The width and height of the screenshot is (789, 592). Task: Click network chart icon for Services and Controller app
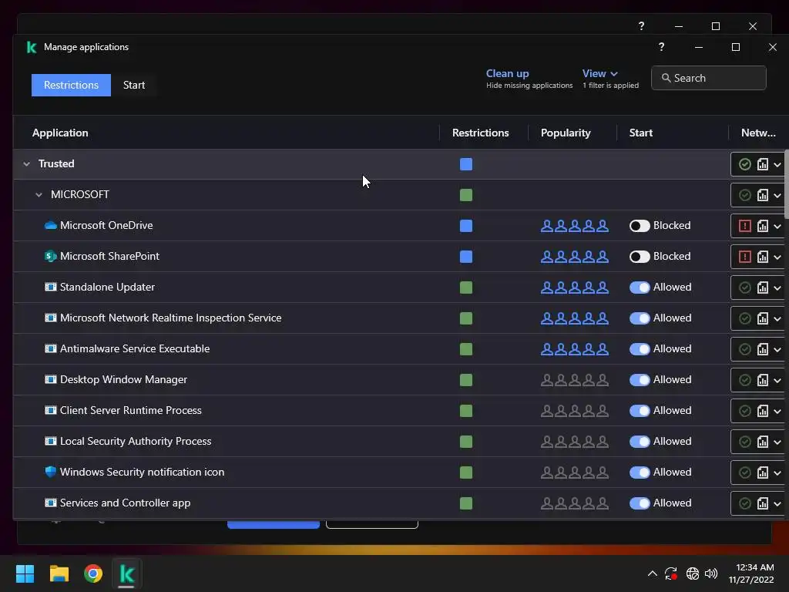point(763,503)
